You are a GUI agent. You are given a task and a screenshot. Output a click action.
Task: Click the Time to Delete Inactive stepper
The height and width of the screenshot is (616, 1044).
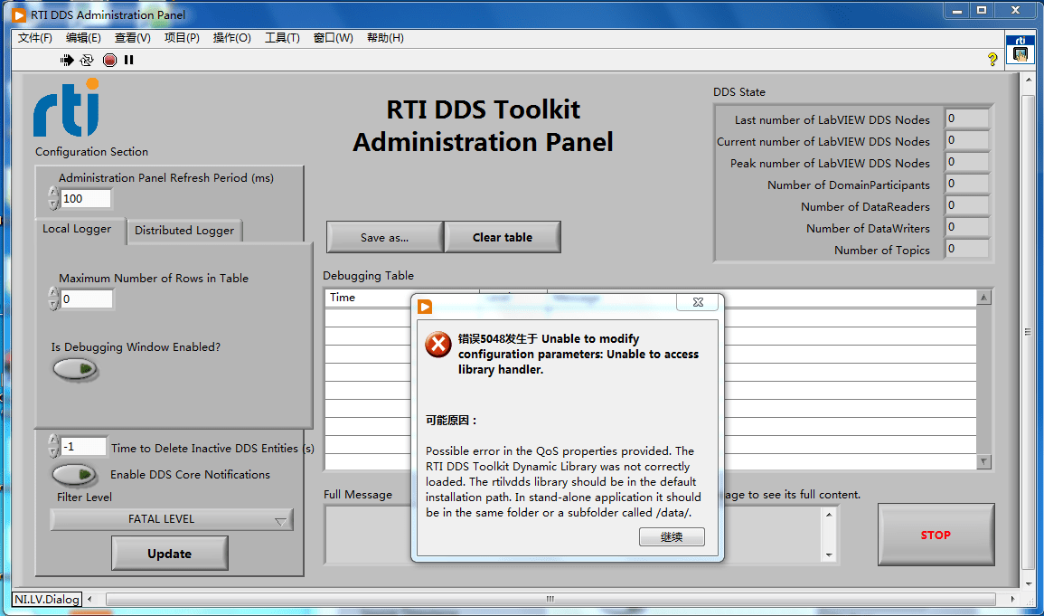[x=53, y=446]
